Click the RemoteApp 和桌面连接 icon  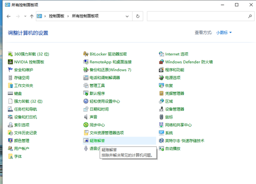[86, 62]
